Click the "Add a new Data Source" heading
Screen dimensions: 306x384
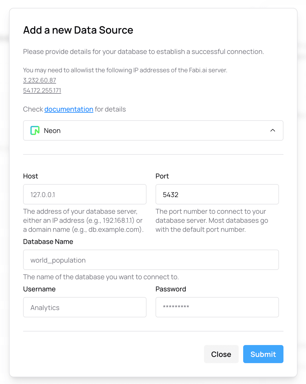(78, 30)
